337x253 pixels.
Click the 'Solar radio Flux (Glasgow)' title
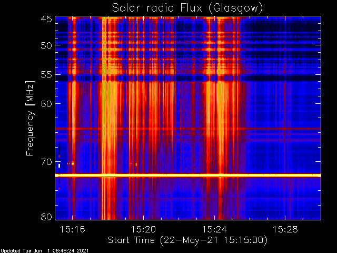pyautogui.click(x=187, y=8)
